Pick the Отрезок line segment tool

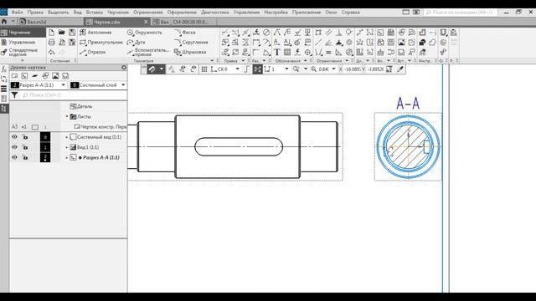coord(93,52)
